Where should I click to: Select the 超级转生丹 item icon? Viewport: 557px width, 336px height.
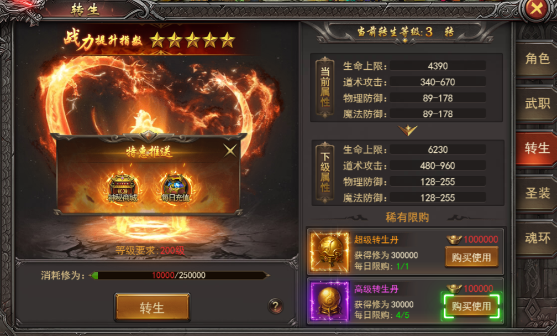click(330, 252)
